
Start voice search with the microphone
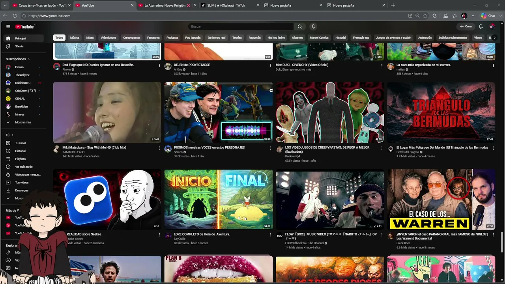313,26
